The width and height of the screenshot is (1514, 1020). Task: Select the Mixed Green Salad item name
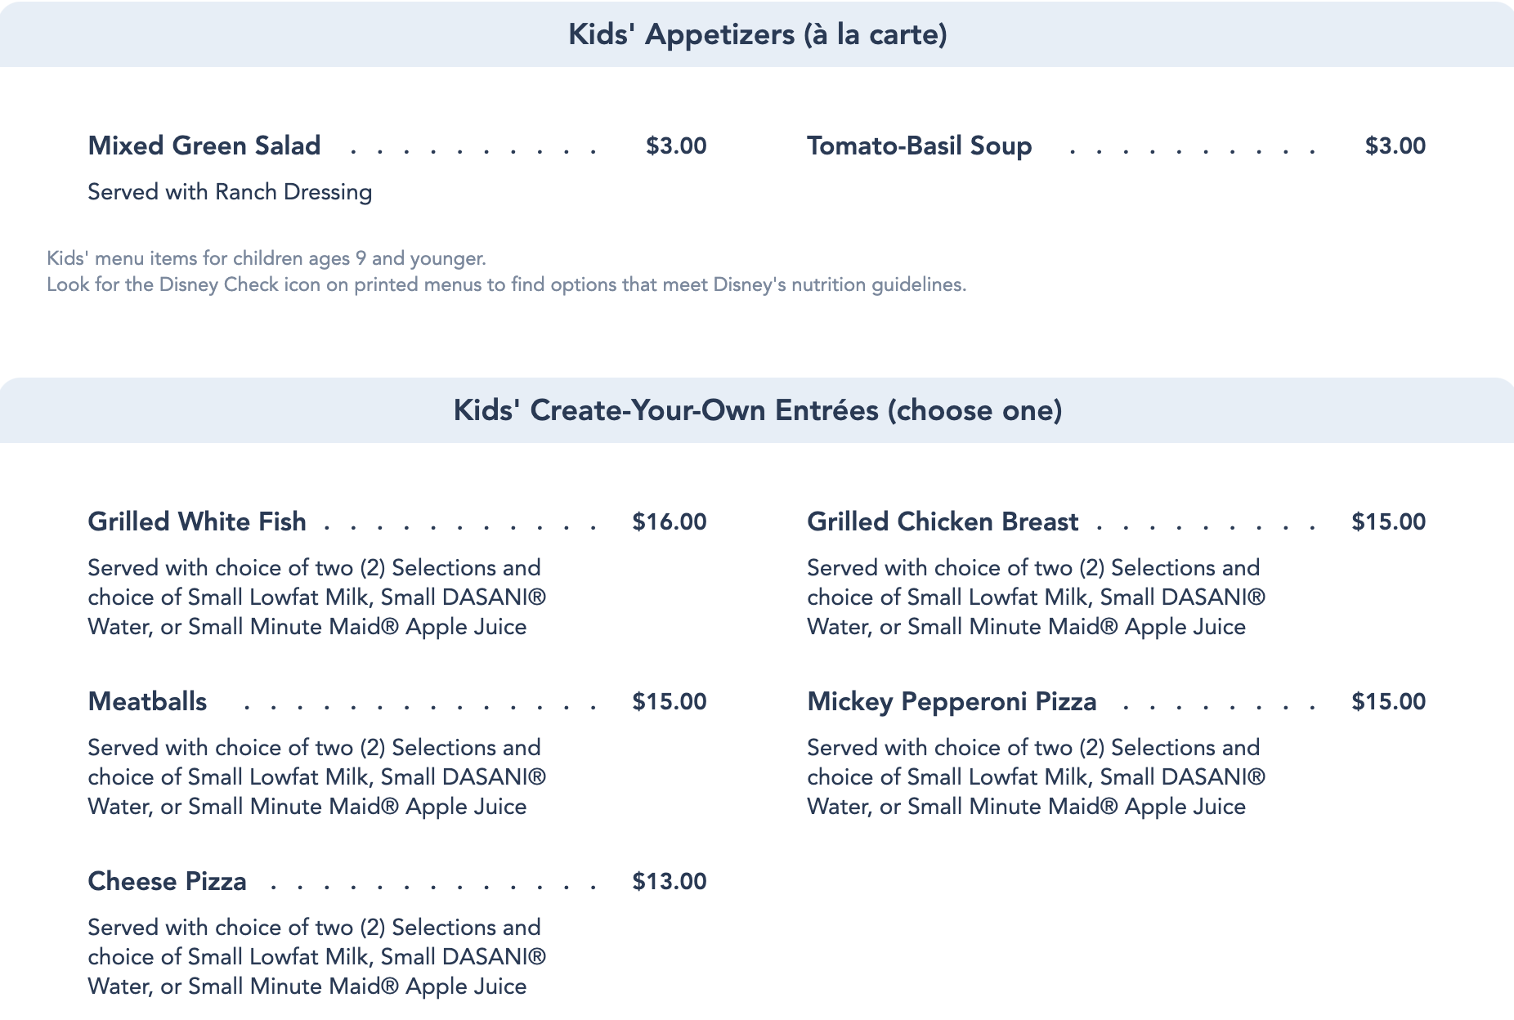204,146
